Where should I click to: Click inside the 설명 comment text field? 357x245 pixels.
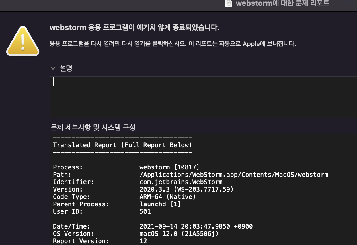(203, 97)
